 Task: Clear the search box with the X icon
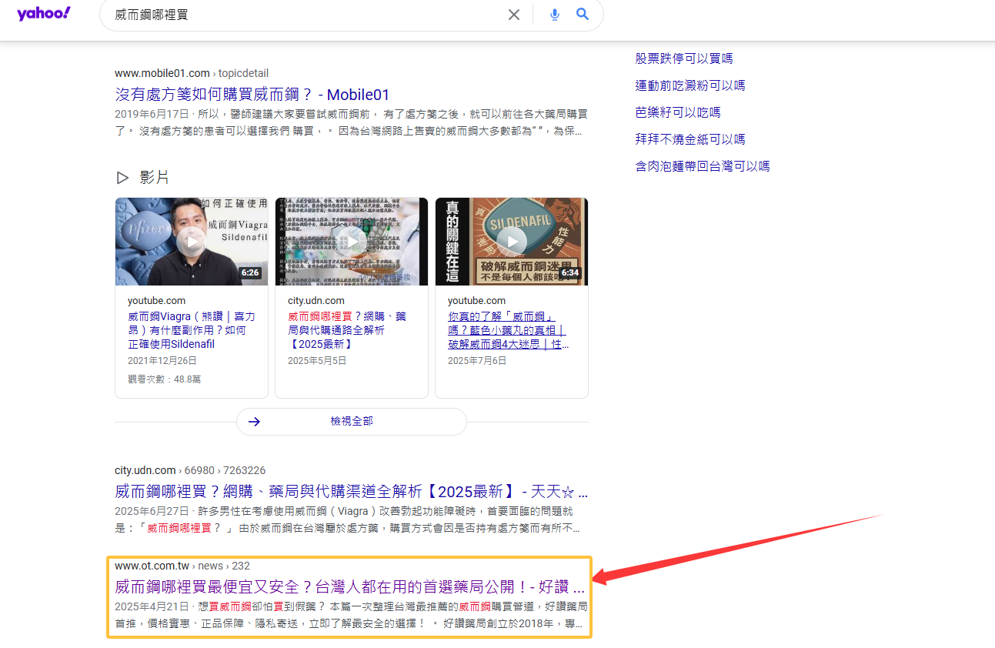(x=514, y=15)
